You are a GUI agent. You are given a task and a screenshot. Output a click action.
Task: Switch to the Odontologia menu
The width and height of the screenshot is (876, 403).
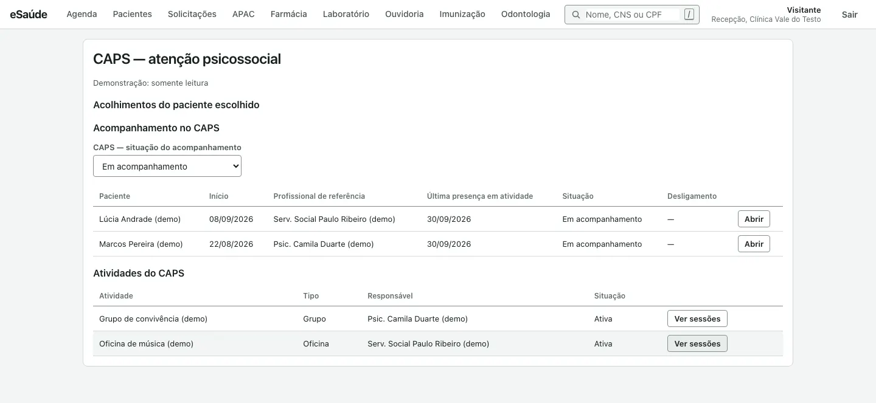pyautogui.click(x=526, y=14)
